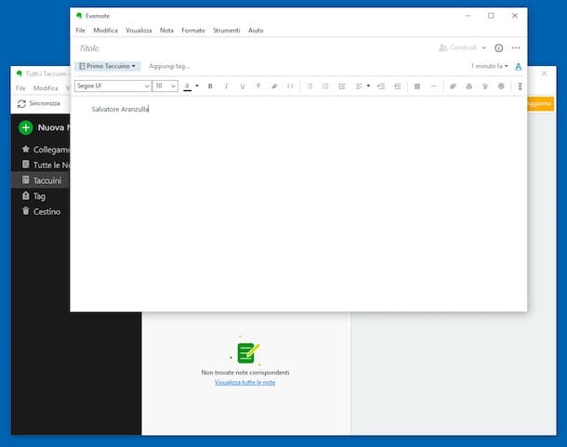Click the blue A formatting toggle icon

click(518, 67)
